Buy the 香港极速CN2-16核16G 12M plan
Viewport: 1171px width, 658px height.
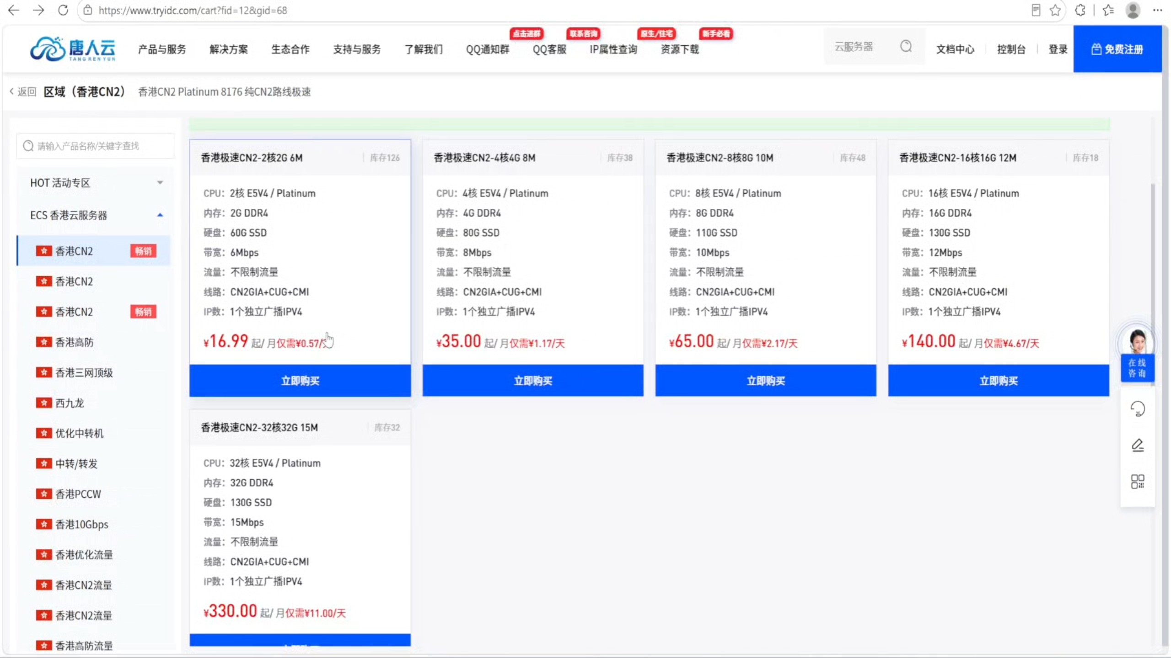[x=999, y=381]
